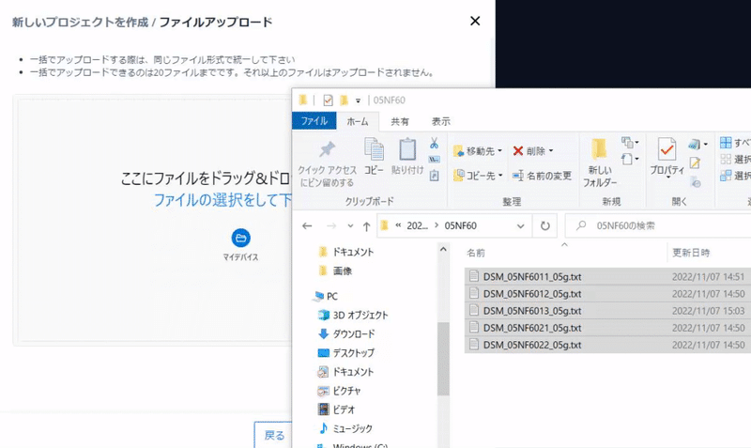The height and width of the screenshot is (448, 751).
Task: Click the navigation pane scrollbar thumb
Action: point(443,359)
